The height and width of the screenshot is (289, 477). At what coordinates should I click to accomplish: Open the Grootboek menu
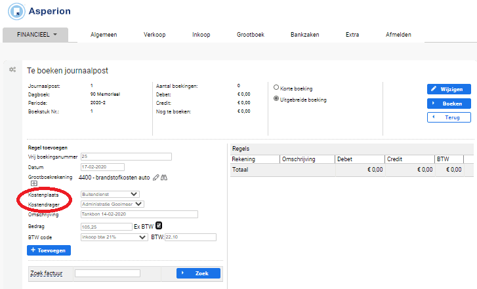pos(251,35)
